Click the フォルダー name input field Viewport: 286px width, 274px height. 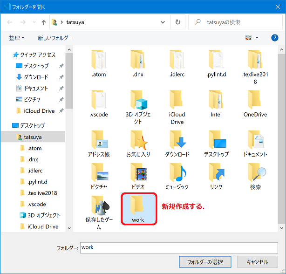pyautogui.click(x=179, y=247)
